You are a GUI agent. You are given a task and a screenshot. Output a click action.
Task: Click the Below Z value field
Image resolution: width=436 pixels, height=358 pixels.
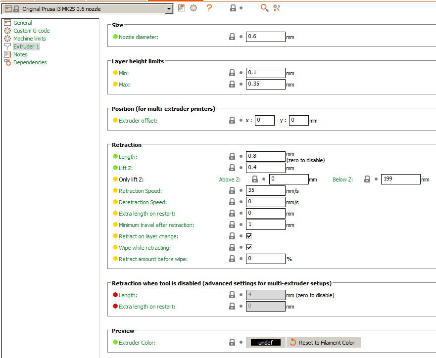401,179
